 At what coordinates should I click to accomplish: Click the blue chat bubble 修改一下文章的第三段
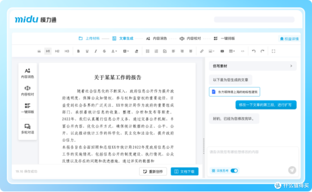click(x=266, y=105)
